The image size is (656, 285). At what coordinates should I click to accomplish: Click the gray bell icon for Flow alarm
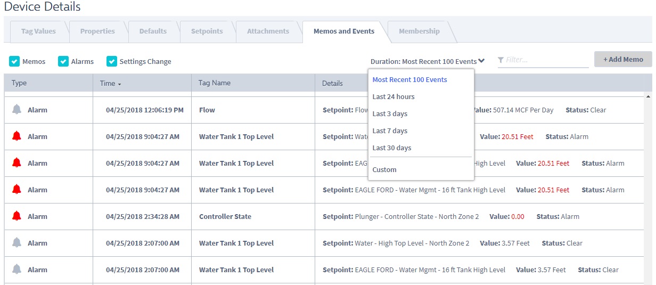coord(17,110)
